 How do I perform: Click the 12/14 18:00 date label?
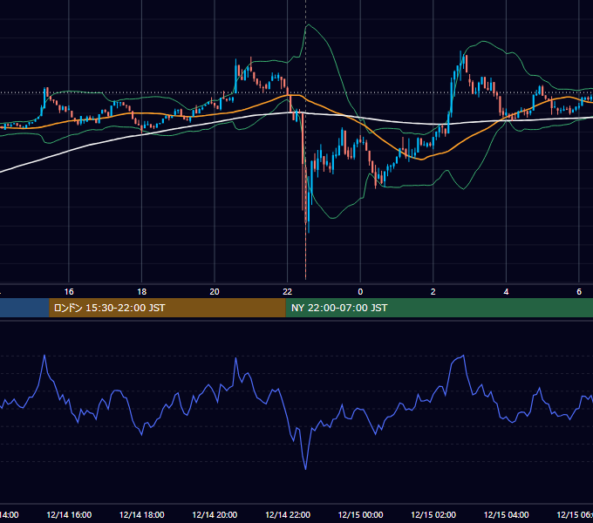142,514
